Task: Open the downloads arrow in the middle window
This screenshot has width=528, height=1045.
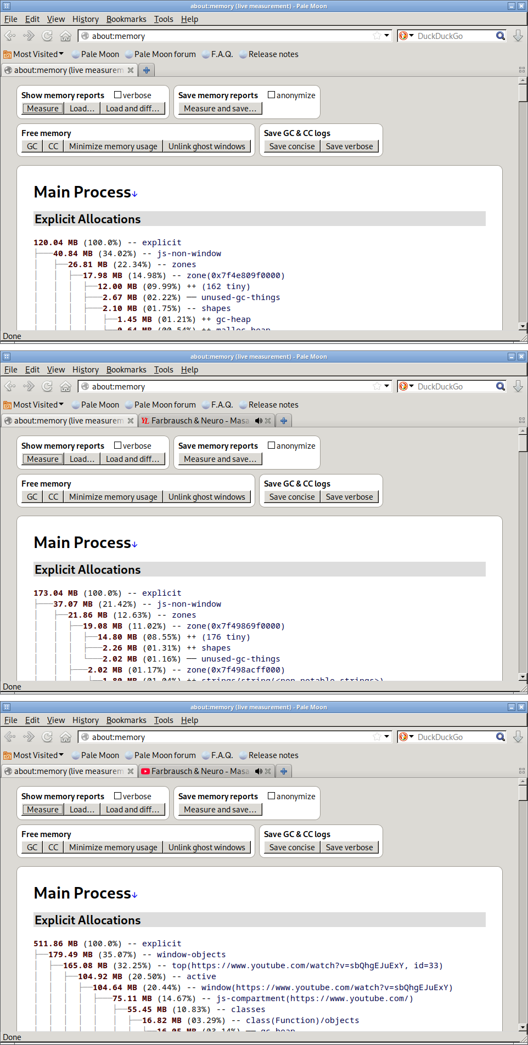Action: click(x=518, y=386)
